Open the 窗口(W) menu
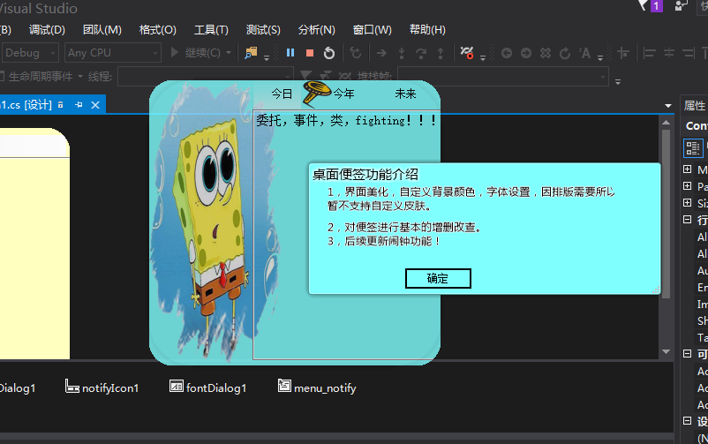Screen dimensions: 708x444 pos(372,30)
